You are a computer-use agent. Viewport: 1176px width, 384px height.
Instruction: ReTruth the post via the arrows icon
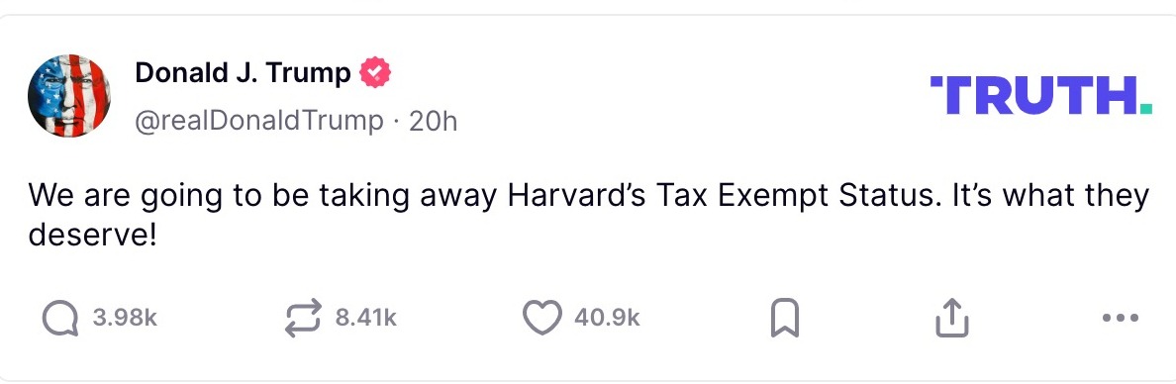[304, 318]
